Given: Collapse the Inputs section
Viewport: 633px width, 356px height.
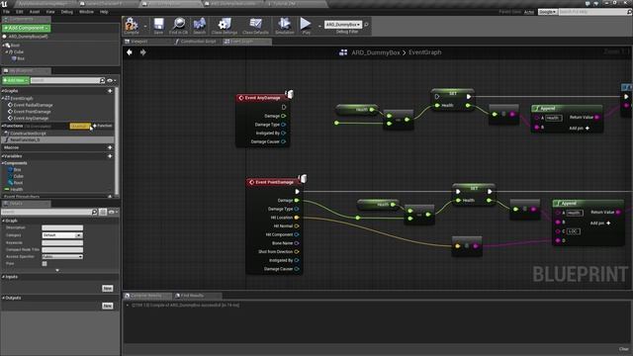Looking at the screenshot, I should pyautogui.click(x=3, y=277).
